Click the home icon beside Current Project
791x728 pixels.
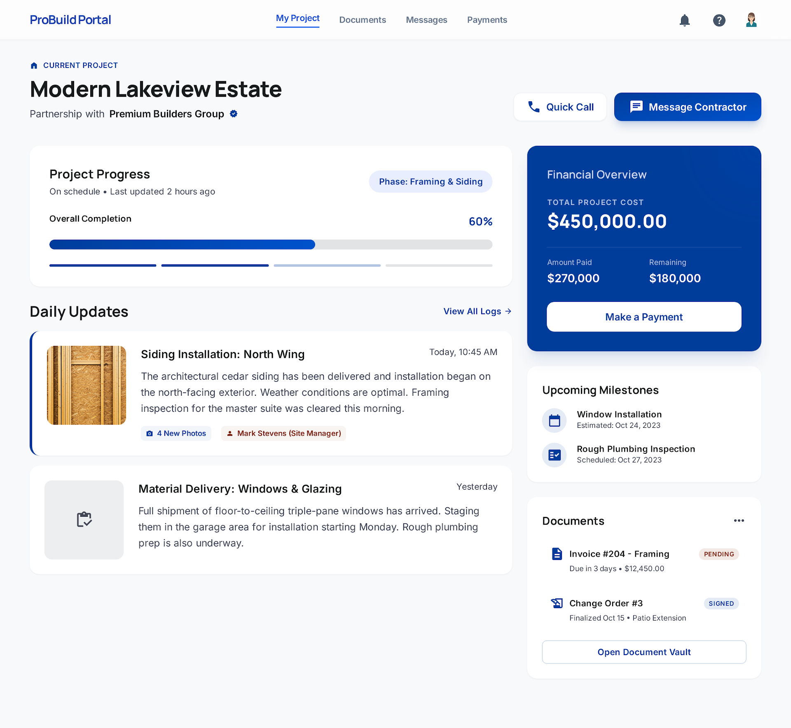34,65
